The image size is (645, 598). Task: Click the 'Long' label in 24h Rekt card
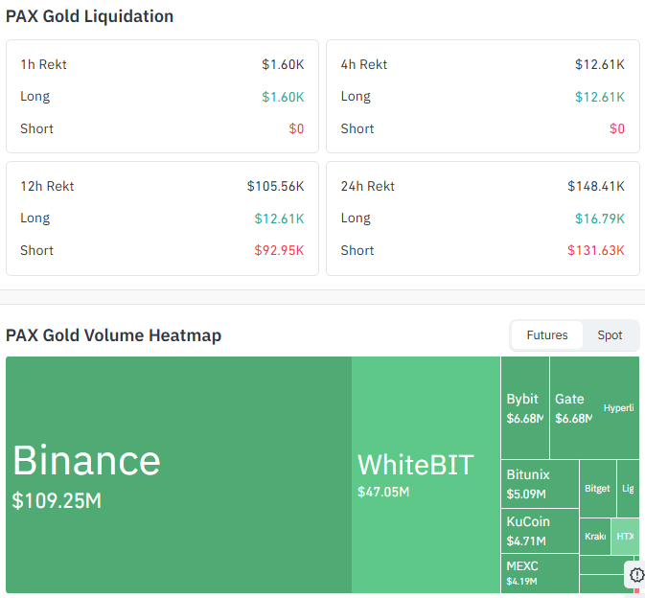pyautogui.click(x=356, y=218)
